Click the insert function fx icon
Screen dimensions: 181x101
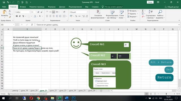[32, 25]
